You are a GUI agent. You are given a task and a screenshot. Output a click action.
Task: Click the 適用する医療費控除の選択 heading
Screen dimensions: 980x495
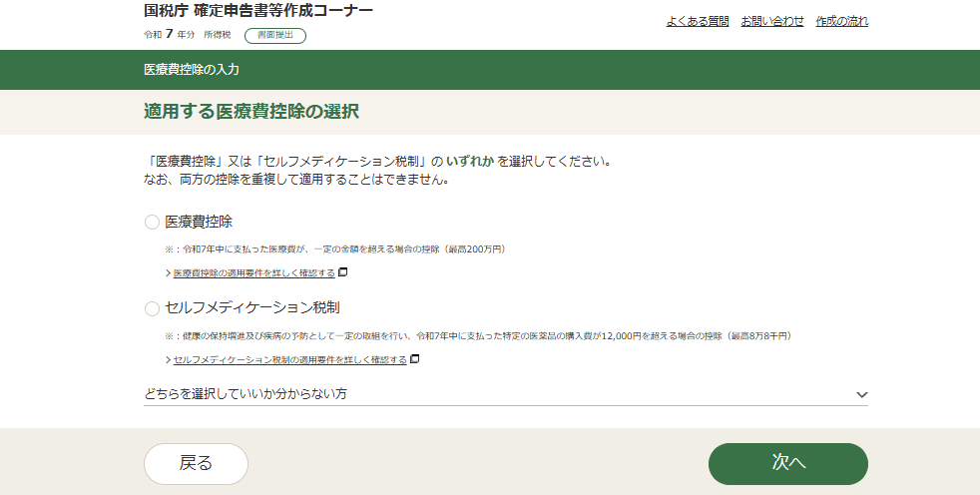[251, 112]
